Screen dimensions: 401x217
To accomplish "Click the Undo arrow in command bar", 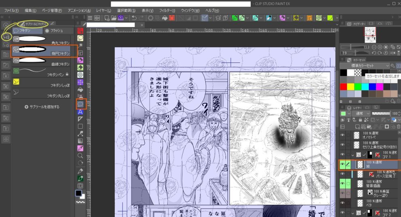I will pyautogui.click(x=134, y=18).
